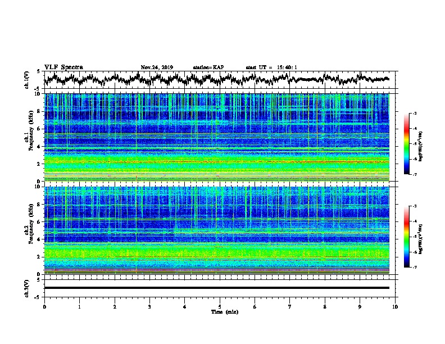Screen dimensions: 445x344
Task: Click the "2" kHz tick on ch.1 frequency axis
Action: (39, 164)
